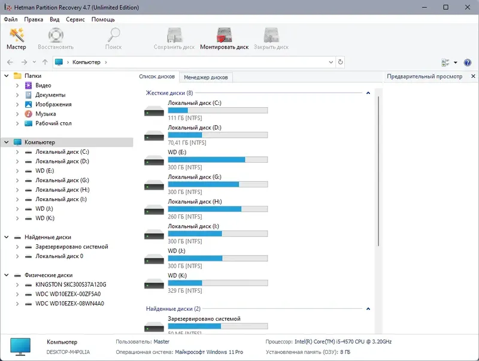Click the Видео folder icon in tree
Viewport: 479px width, 361px height.
tap(28, 86)
